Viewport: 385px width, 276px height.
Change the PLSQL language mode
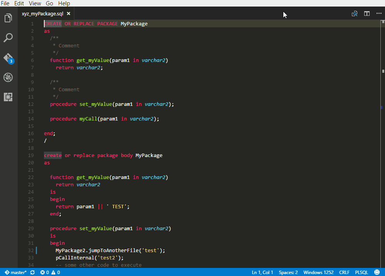(x=362, y=272)
